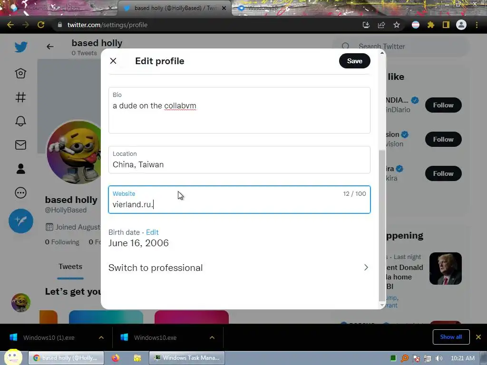Click the volume speaker tray icon
The width and height of the screenshot is (487, 365).
(438, 358)
